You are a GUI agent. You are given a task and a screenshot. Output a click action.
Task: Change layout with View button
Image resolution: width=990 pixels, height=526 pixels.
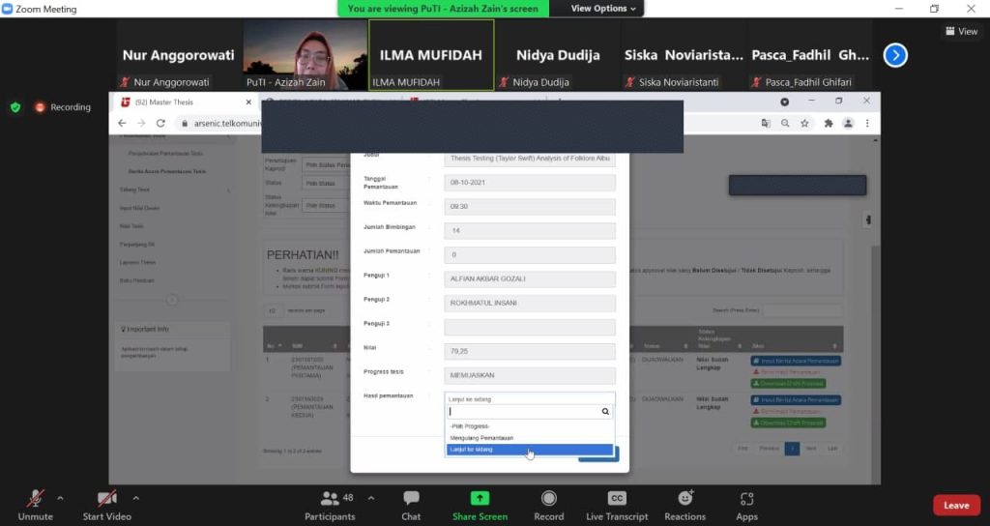[x=961, y=31]
